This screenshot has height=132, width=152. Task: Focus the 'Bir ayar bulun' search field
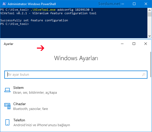pyautogui.click(x=76, y=75)
